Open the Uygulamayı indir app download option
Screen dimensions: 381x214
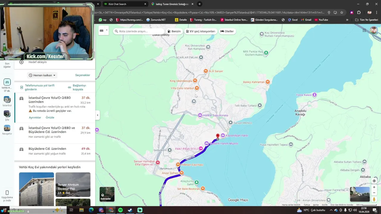[7, 196]
